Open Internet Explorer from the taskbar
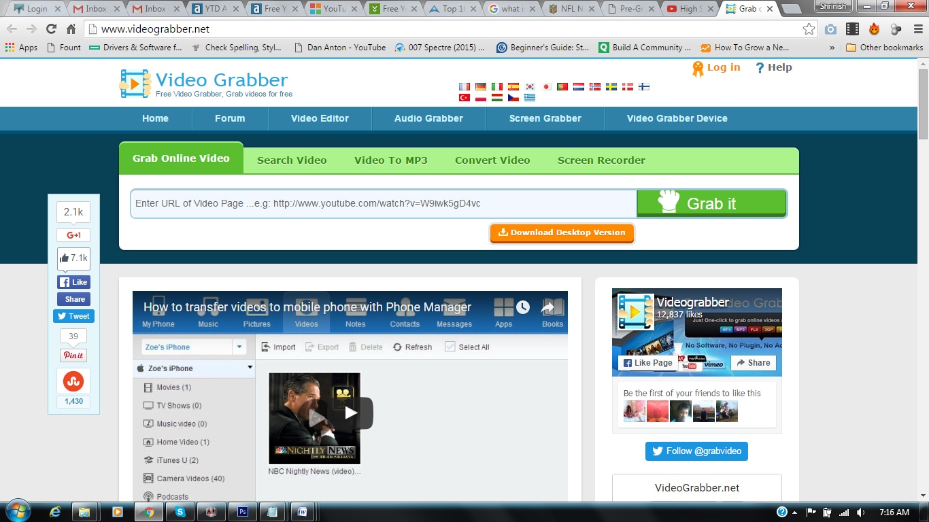Viewport: 929px width, 522px height. tap(55, 512)
